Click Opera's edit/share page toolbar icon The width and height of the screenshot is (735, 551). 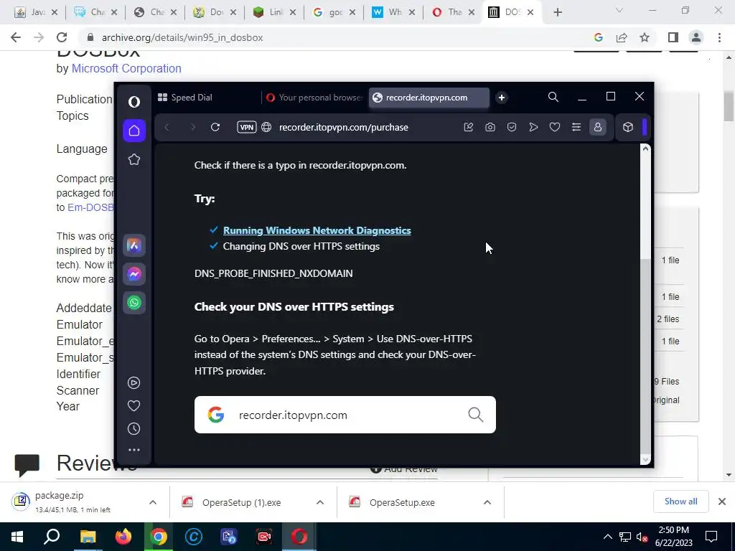(x=468, y=127)
